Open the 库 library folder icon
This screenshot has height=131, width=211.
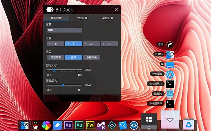[x=170, y=64]
